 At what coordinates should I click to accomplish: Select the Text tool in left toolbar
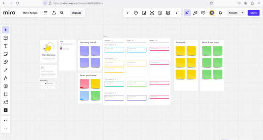pyautogui.click(x=6, y=46)
